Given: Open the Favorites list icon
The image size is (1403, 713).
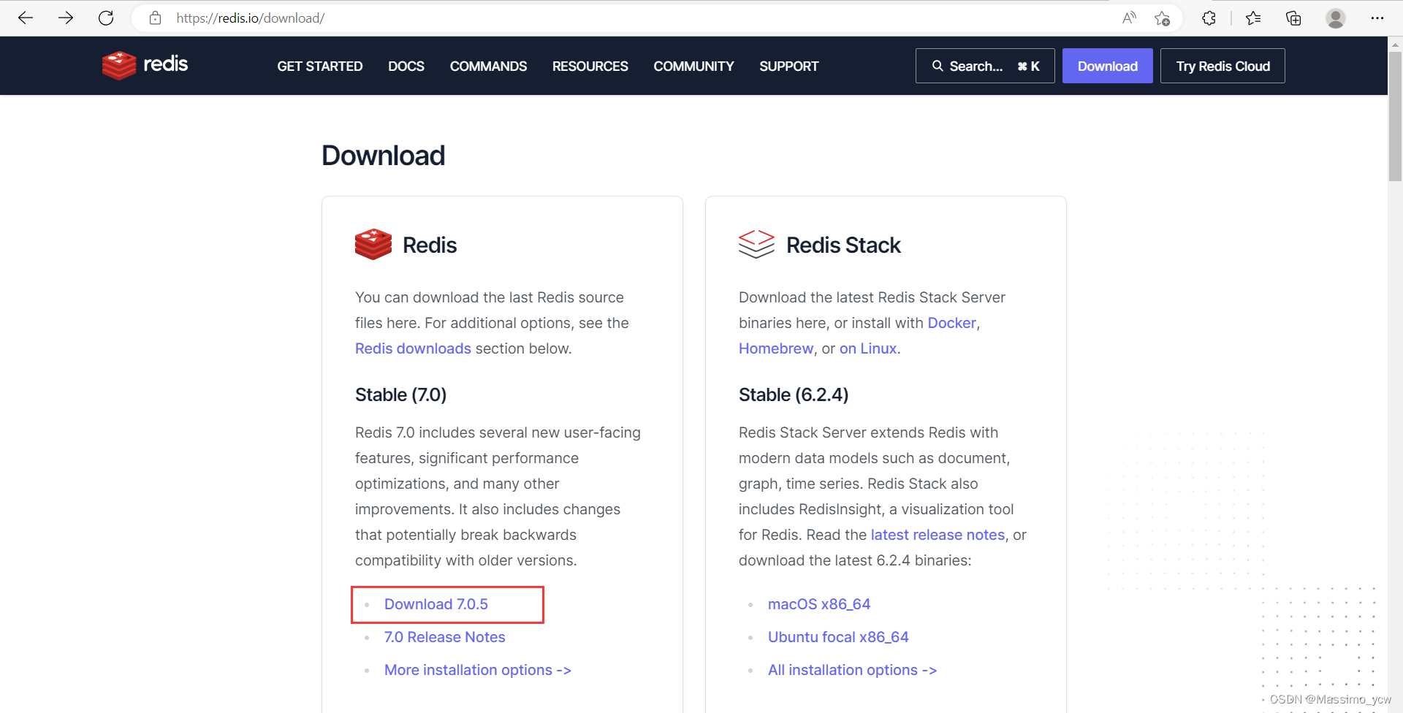Looking at the screenshot, I should (x=1253, y=18).
